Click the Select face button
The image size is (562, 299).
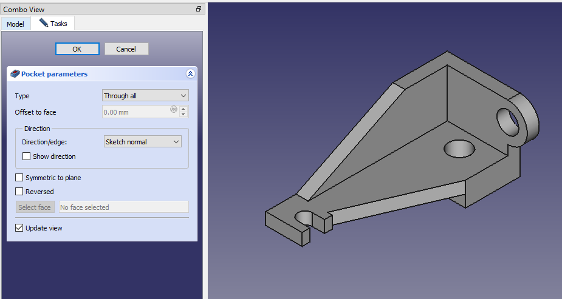35,207
